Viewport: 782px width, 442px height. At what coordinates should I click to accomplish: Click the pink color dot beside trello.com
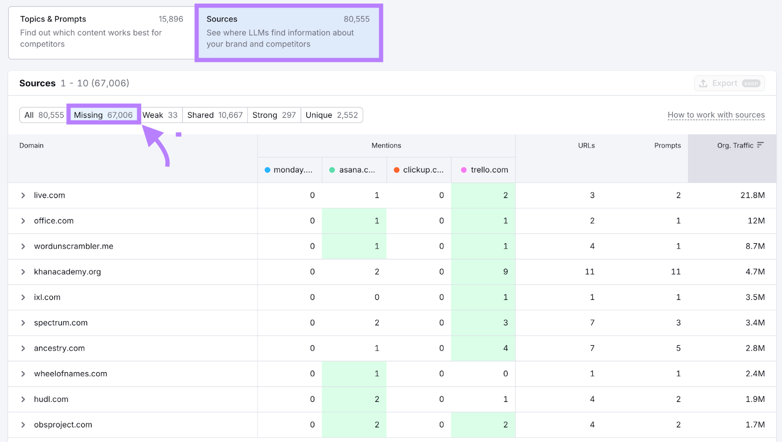coord(462,169)
